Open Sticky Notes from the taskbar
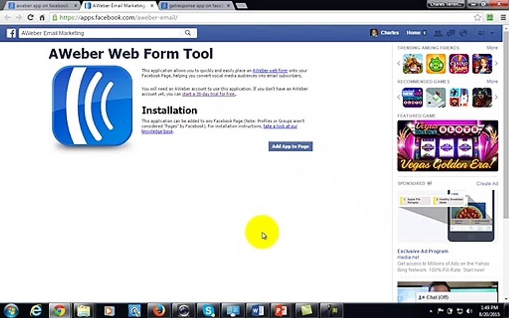509x318 pixels. click(307, 310)
